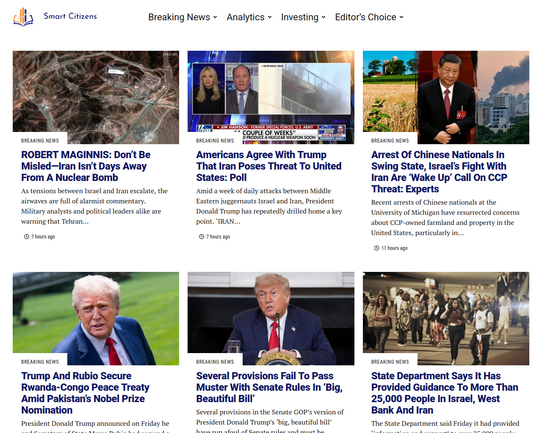Open Arrest Of Chinese Nationals article headline
The height and width of the screenshot is (433, 542).
click(439, 172)
